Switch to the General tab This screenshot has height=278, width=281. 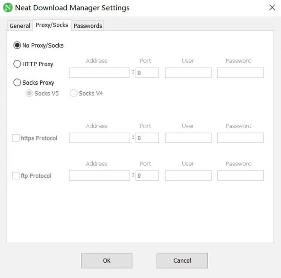20,26
